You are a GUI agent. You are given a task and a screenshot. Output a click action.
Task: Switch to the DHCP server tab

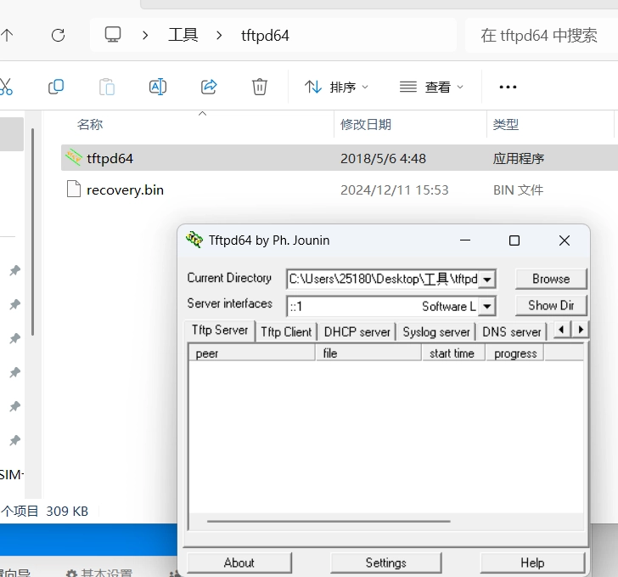point(357,332)
